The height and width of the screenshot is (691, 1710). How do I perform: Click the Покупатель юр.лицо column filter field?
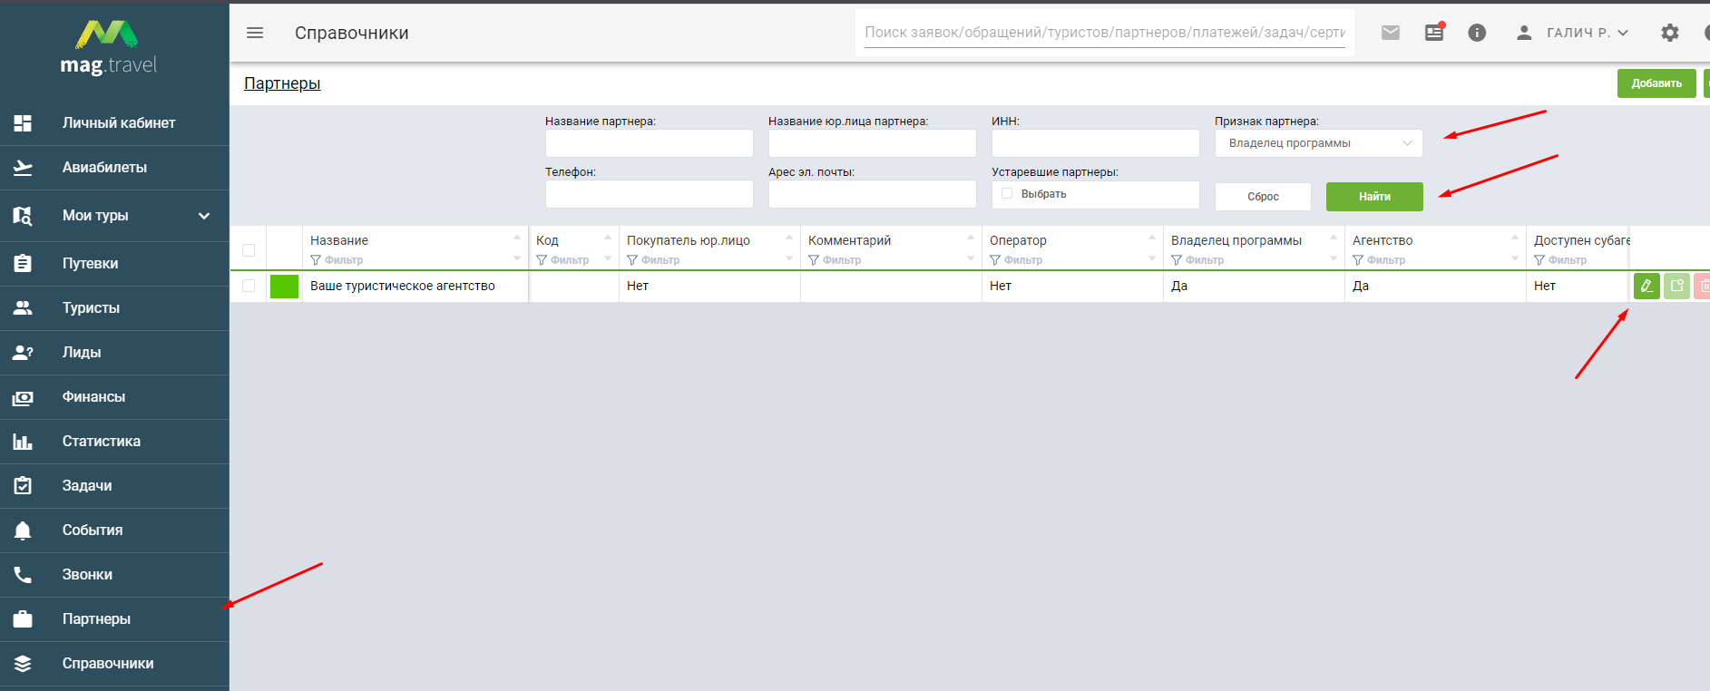click(653, 260)
